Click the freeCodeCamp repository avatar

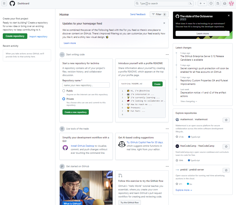click(177, 146)
